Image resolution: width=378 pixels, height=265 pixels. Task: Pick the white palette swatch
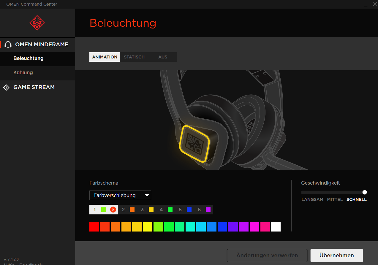(x=276, y=227)
